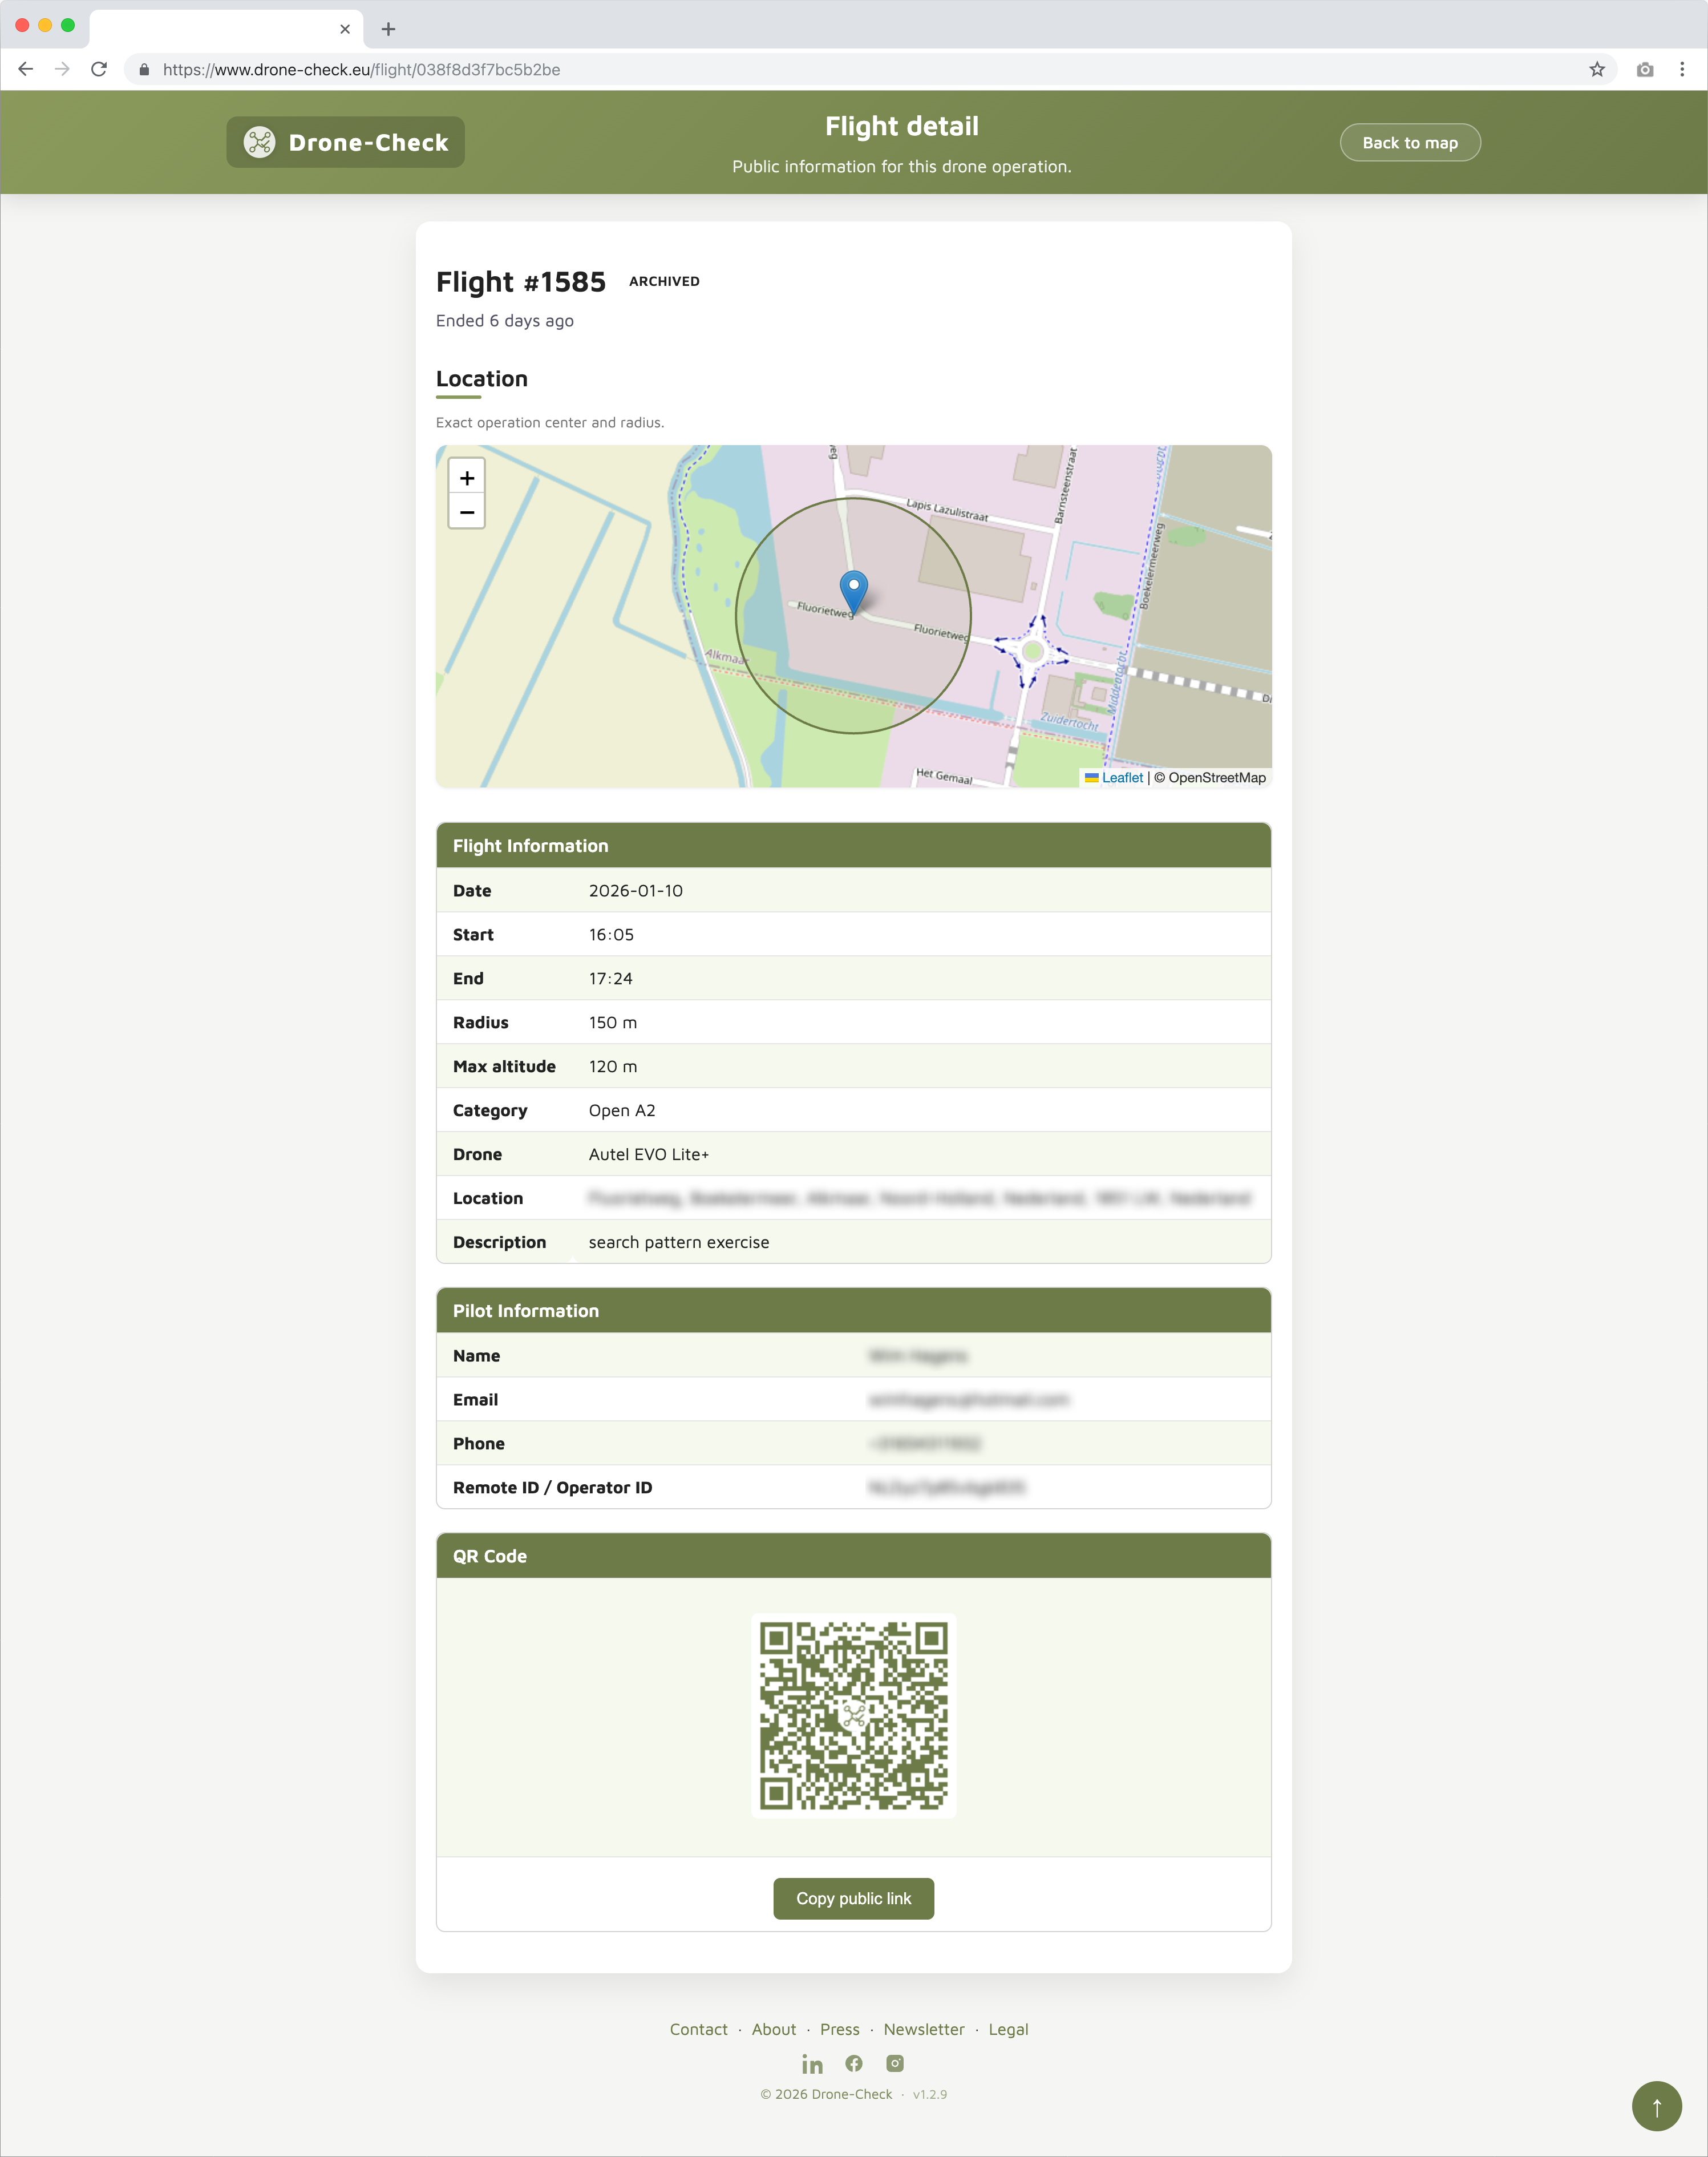The image size is (1708, 2157).
Task: Click the Drone-Check logo
Action: [346, 142]
